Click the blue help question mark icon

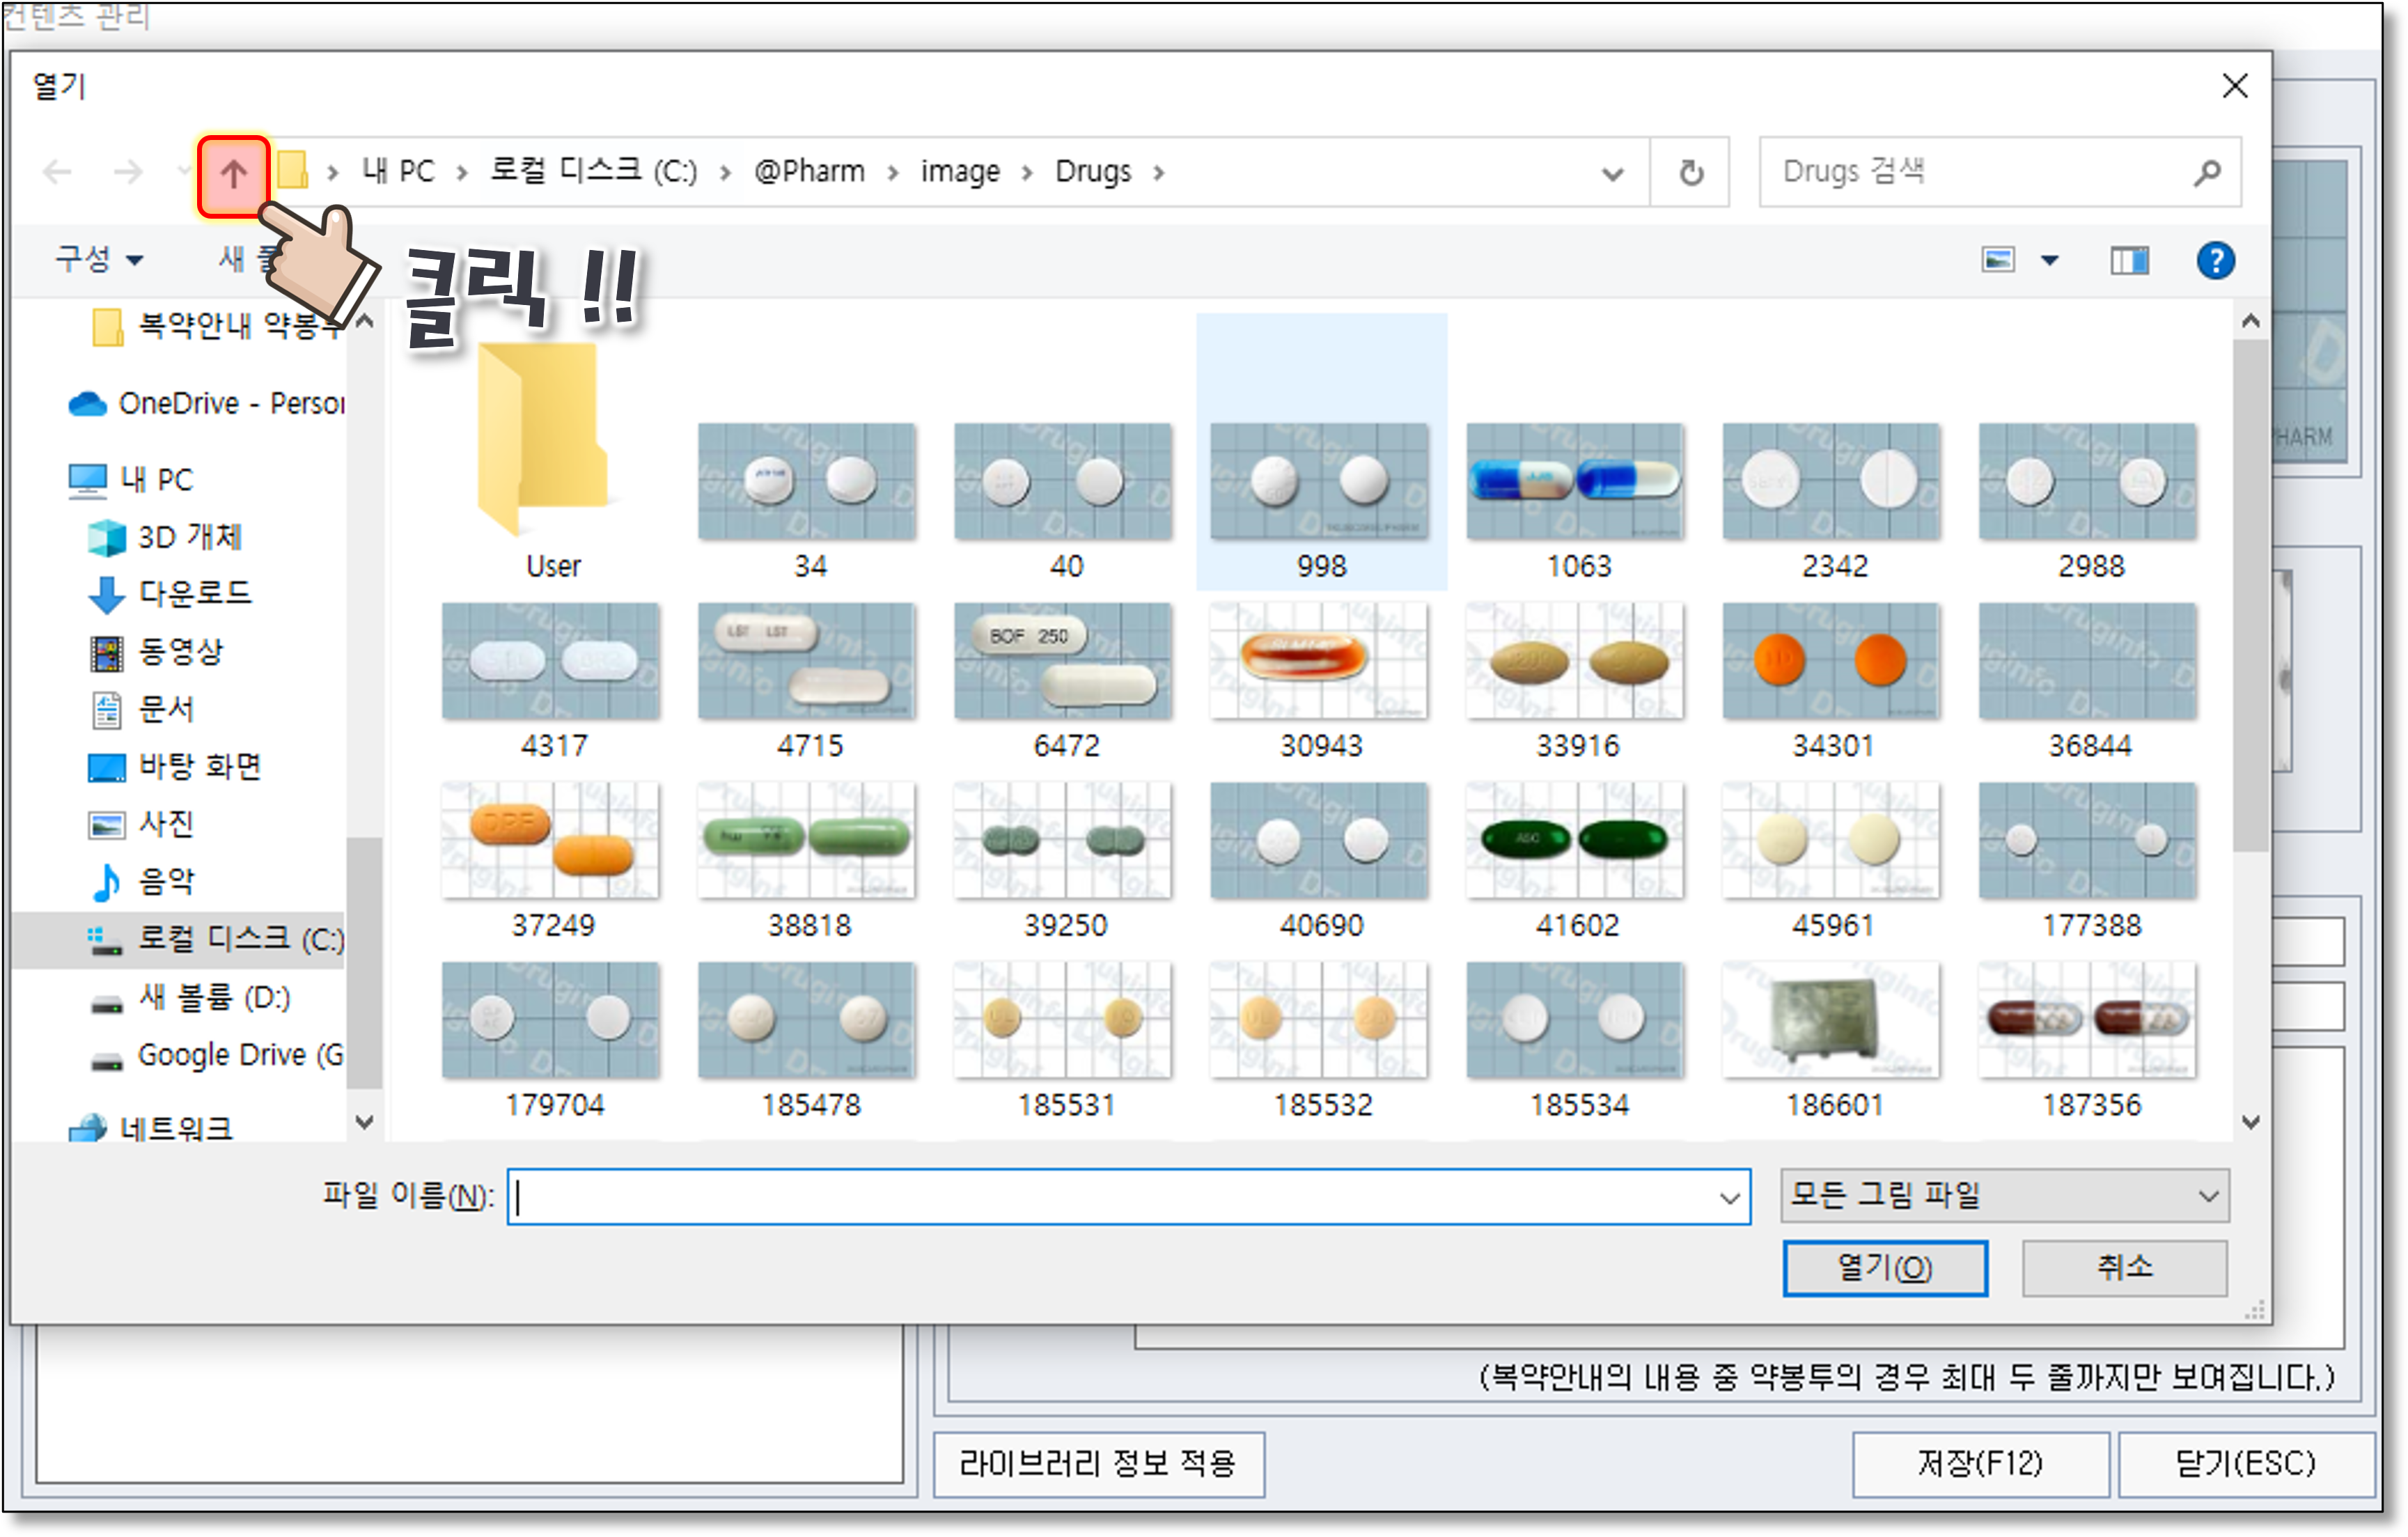2215,261
